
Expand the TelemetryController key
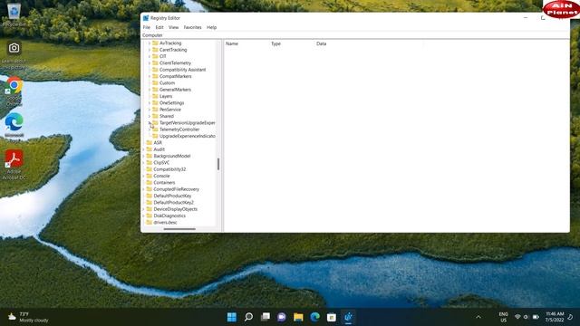click(x=150, y=129)
